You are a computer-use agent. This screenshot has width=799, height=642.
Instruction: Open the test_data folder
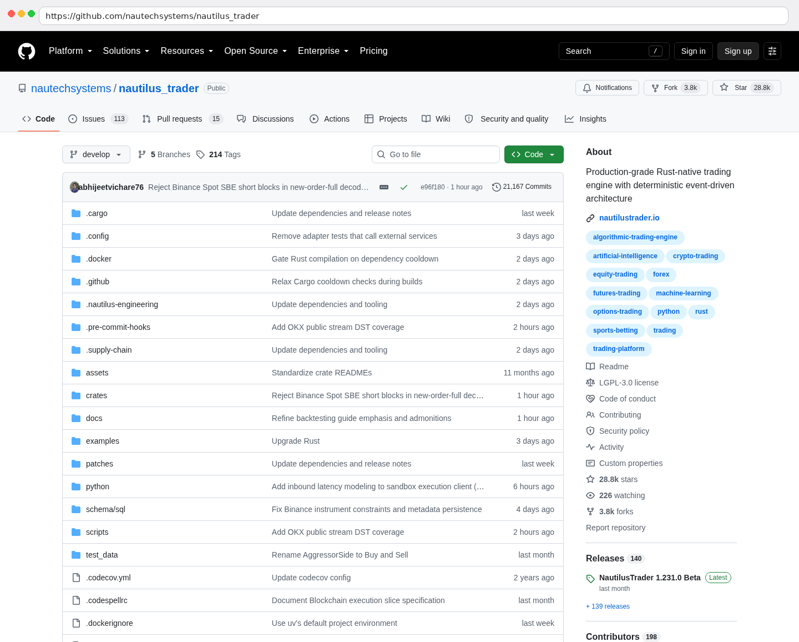click(102, 555)
